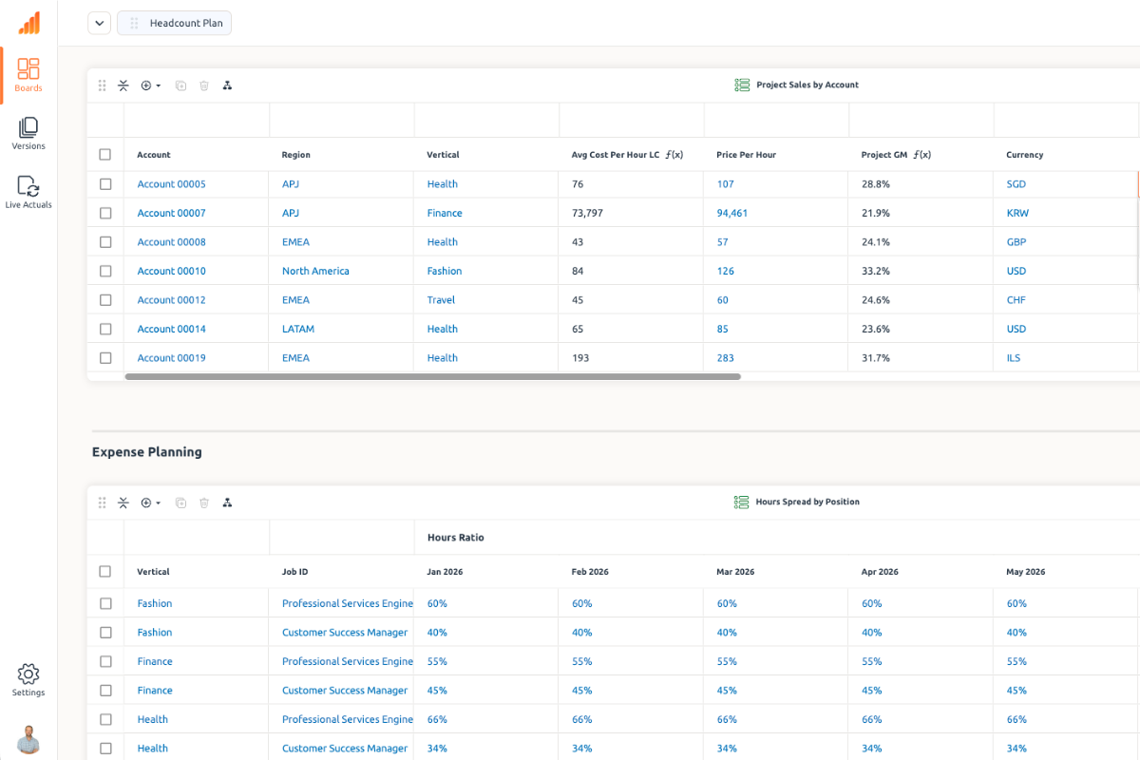Click the CHF currency cell
Screen dimensions: 1140x760
click(x=1016, y=300)
